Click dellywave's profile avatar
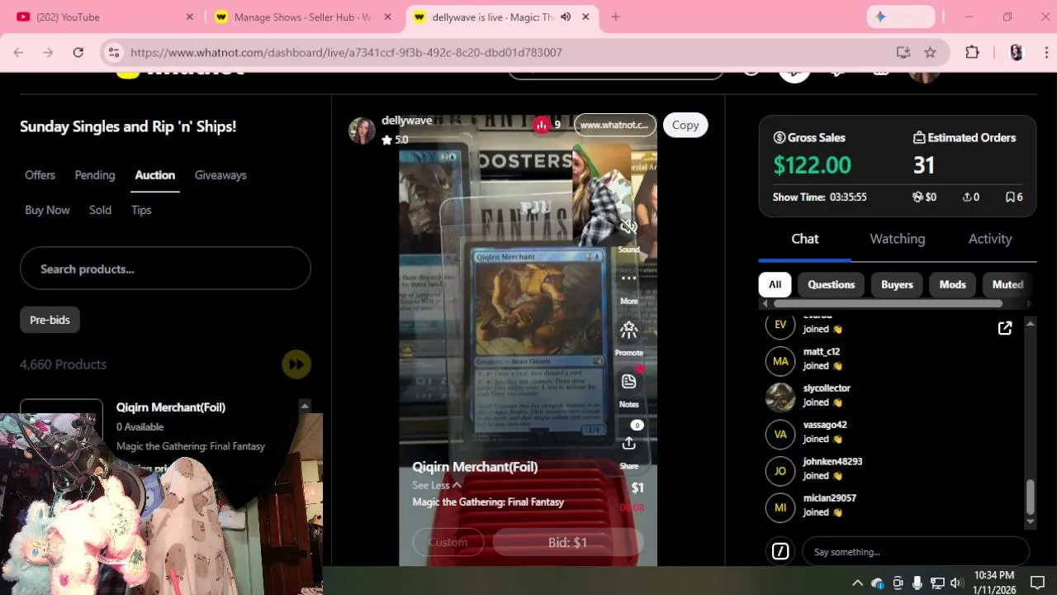Viewport: 1057px width, 595px height. pyautogui.click(x=362, y=130)
